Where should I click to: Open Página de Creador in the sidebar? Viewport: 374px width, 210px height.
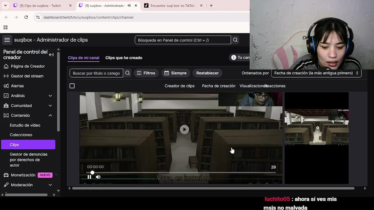click(x=28, y=66)
